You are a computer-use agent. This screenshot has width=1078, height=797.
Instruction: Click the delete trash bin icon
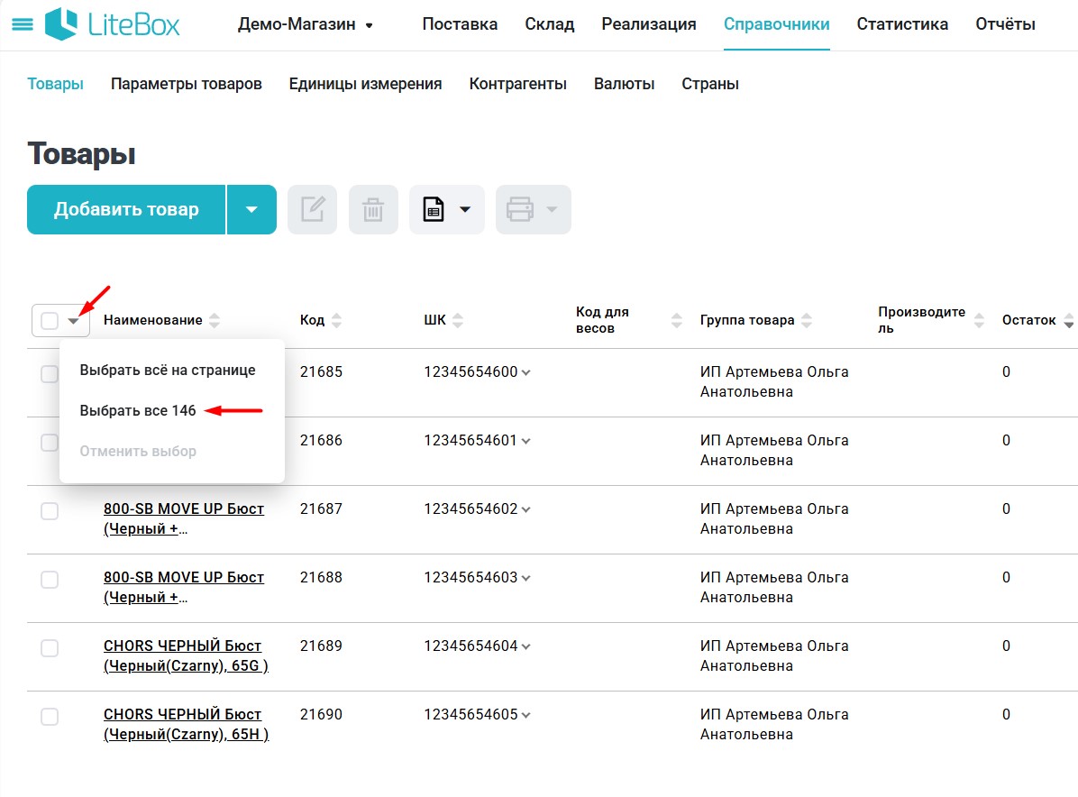pos(373,210)
